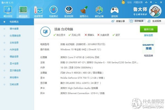Click the 光盘刻录 cross status
This screenshot has width=165, height=110.
[x=103, y=35]
